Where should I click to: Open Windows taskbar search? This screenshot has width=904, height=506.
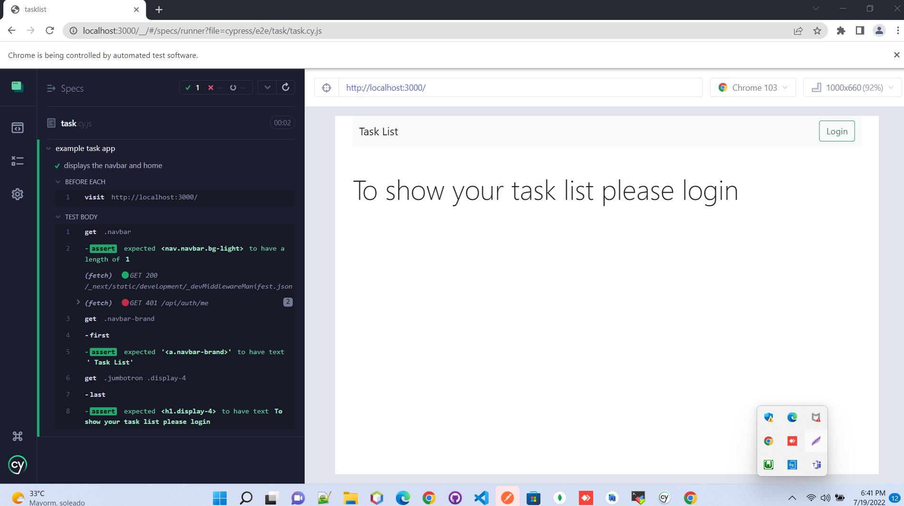tap(246, 497)
